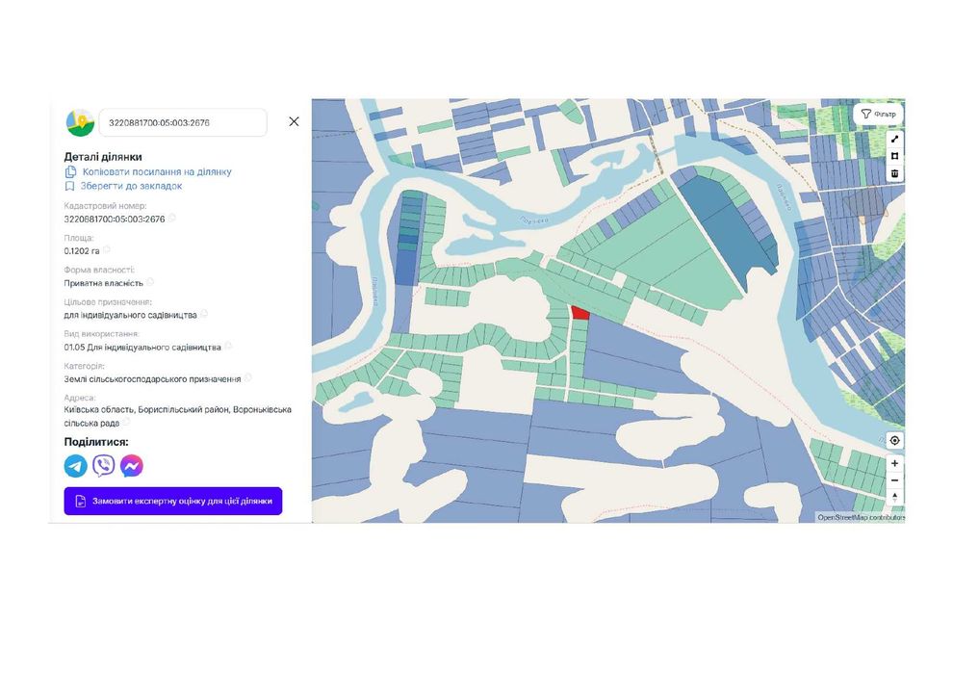Copy the cadastral number value
Image resolution: width=953 pixels, height=673 pixels.
pos(172,219)
